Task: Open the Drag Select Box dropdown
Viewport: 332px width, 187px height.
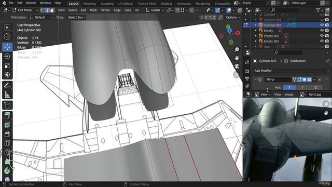Action: click(77, 17)
